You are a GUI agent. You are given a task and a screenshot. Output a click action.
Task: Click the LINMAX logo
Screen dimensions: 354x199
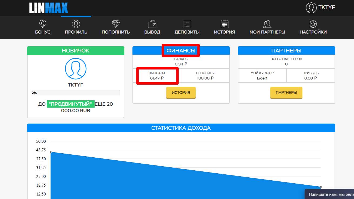49,8
